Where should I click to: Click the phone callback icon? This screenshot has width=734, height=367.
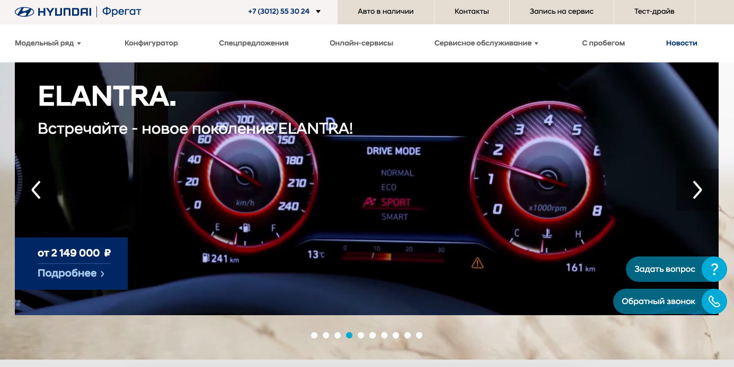(x=714, y=301)
